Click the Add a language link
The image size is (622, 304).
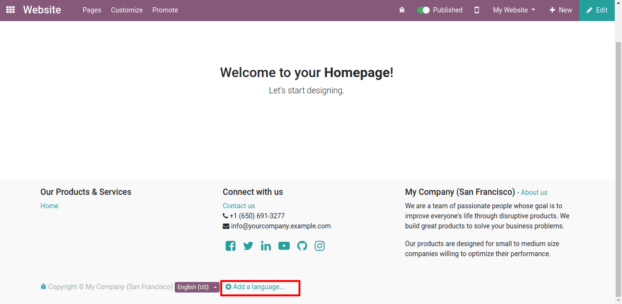pos(255,287)
